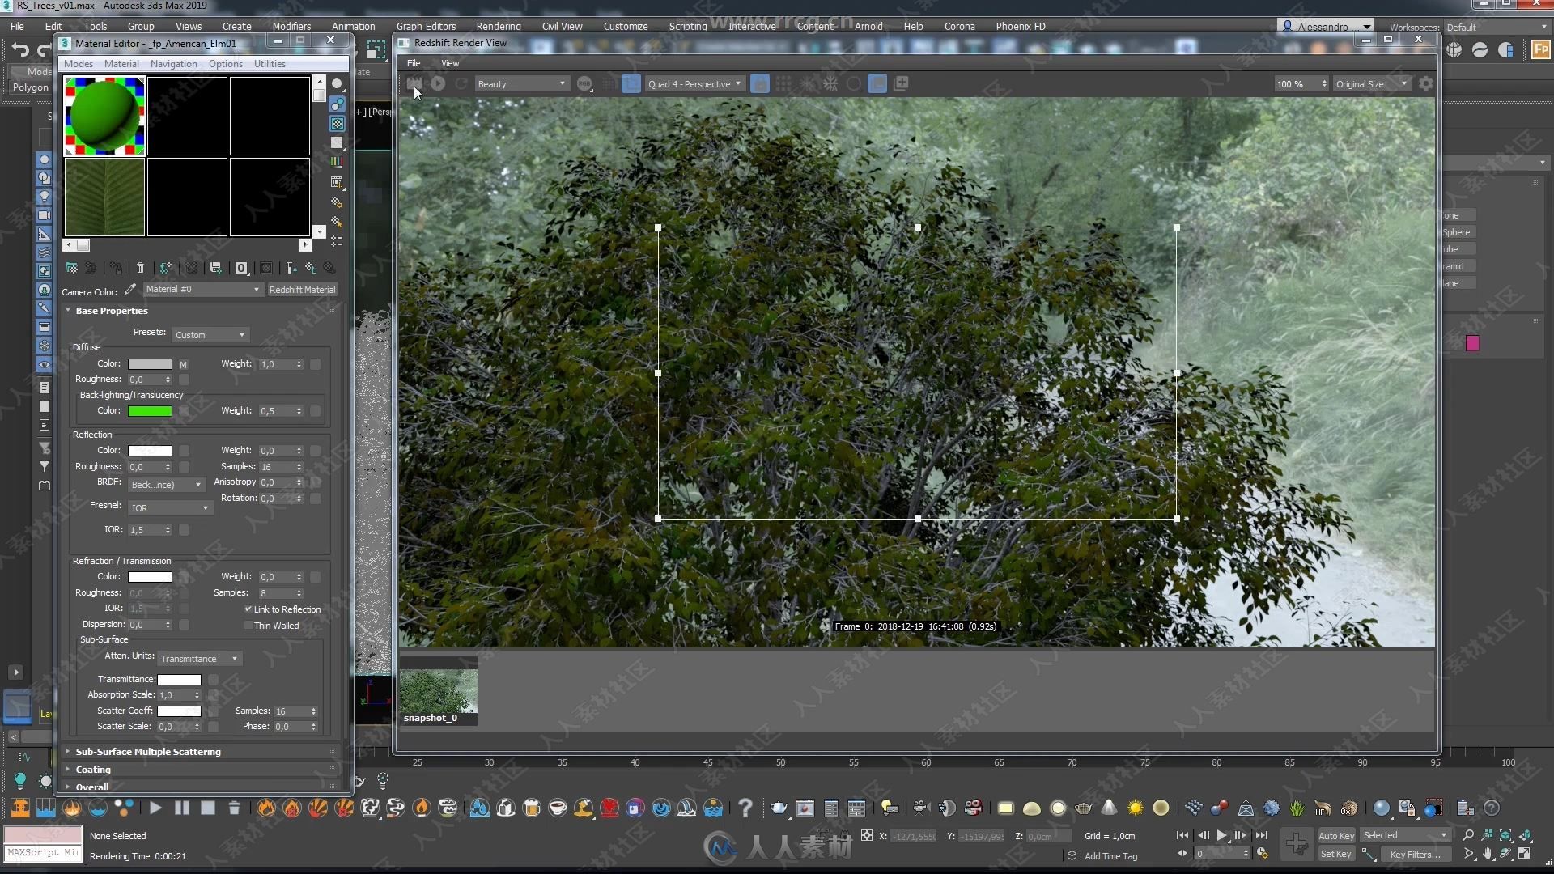Open Phoenix FD menu

click(1021, 26)
